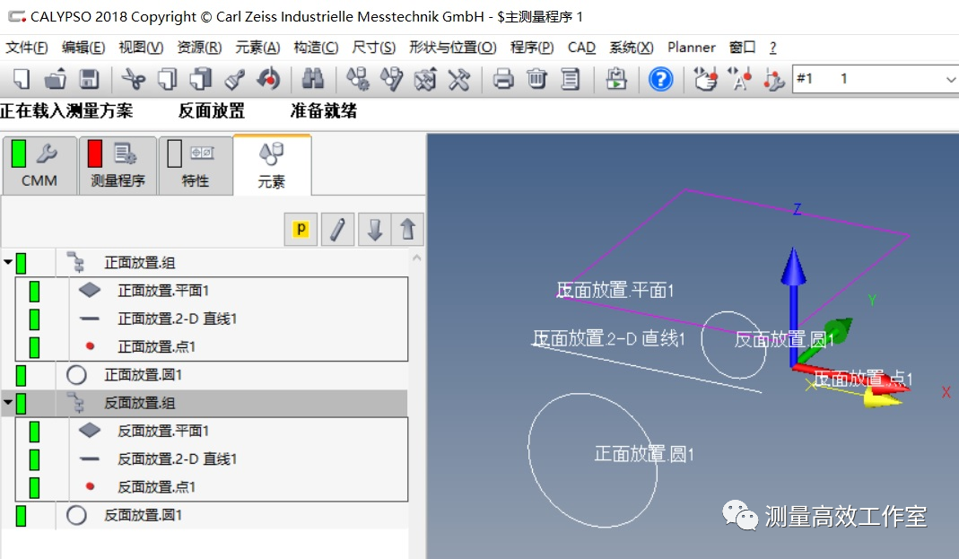Image resolution: width=959 pixels, height=559 pixels.
Task: Click the trash can delete icon
Action: pos(537,79)
